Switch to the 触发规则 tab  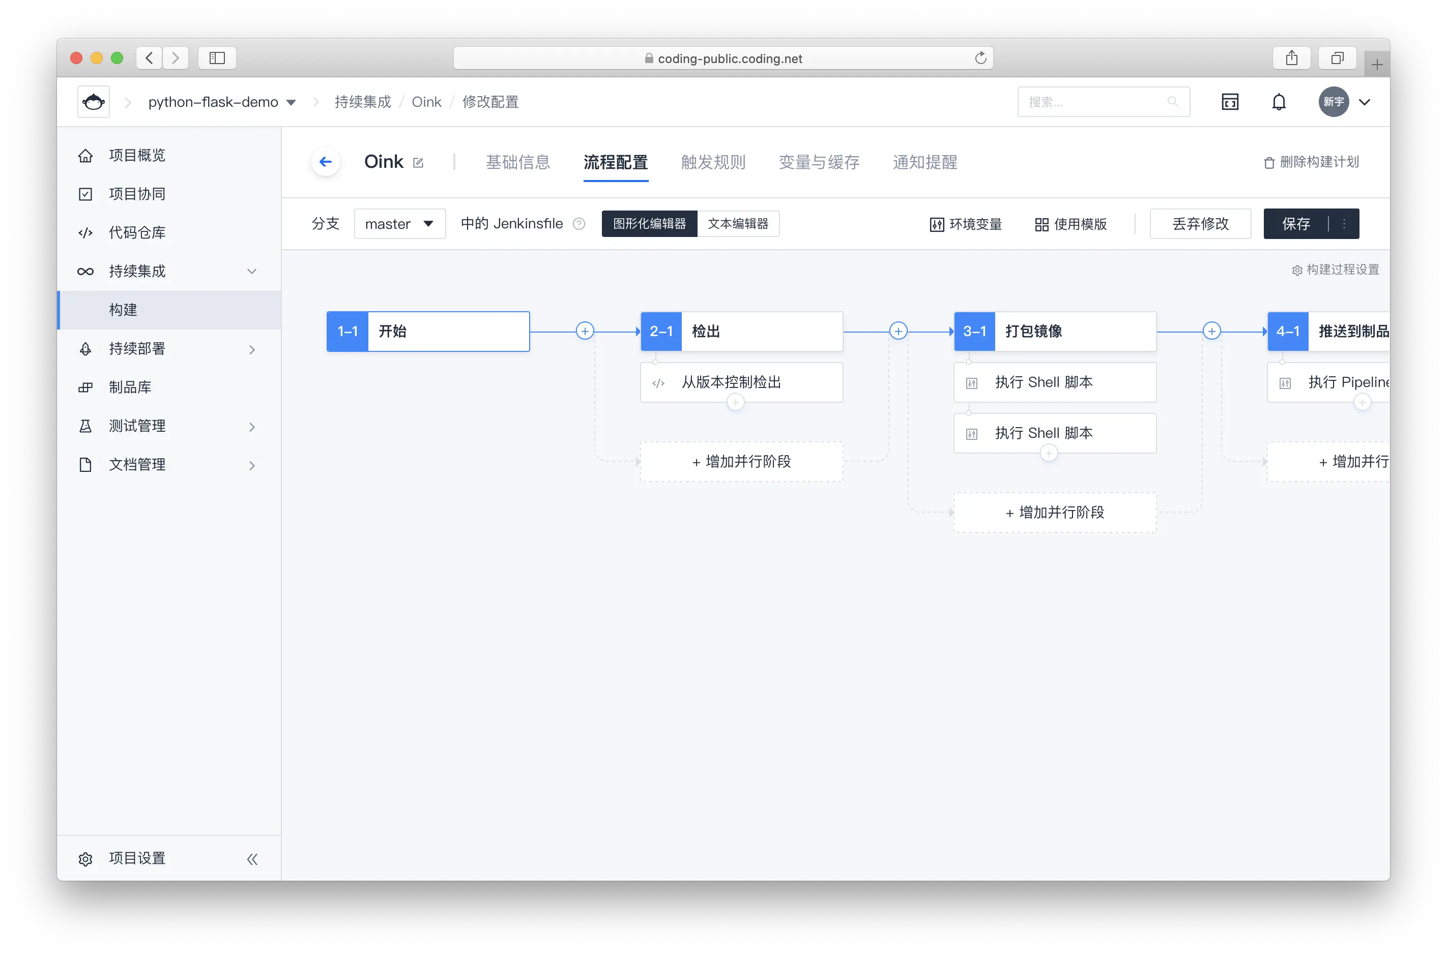[x=713, y=162]
